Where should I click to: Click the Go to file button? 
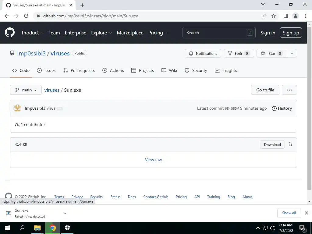point(265,90)
